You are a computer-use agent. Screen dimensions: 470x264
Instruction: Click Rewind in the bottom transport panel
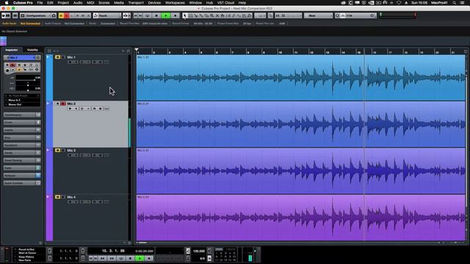tap(102, 258)
